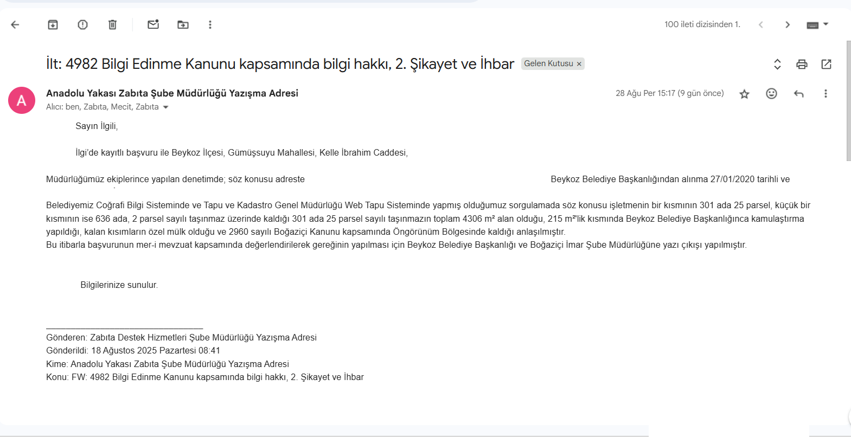Viewport: 851px width, 437px height.
Task: Archive this email conversation
Action: (x=53, y=24)
